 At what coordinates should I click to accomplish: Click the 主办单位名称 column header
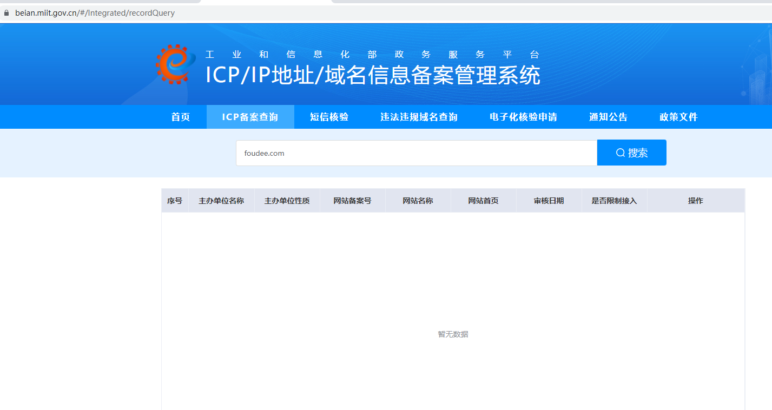[x=221, y=201]
